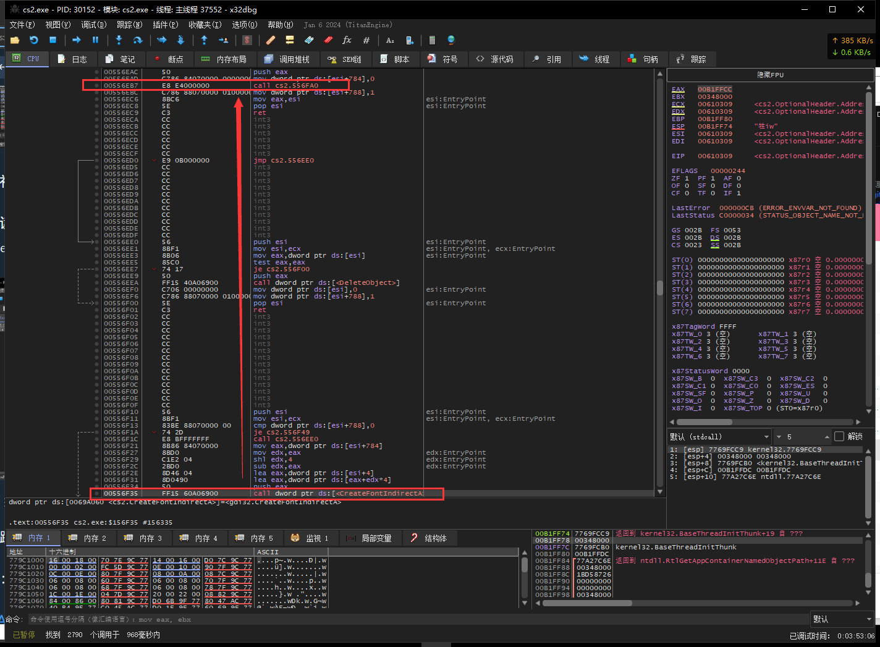880x647 pixels.
Task: Open the calculator icon in toolbar
Action: click(432, 40)
